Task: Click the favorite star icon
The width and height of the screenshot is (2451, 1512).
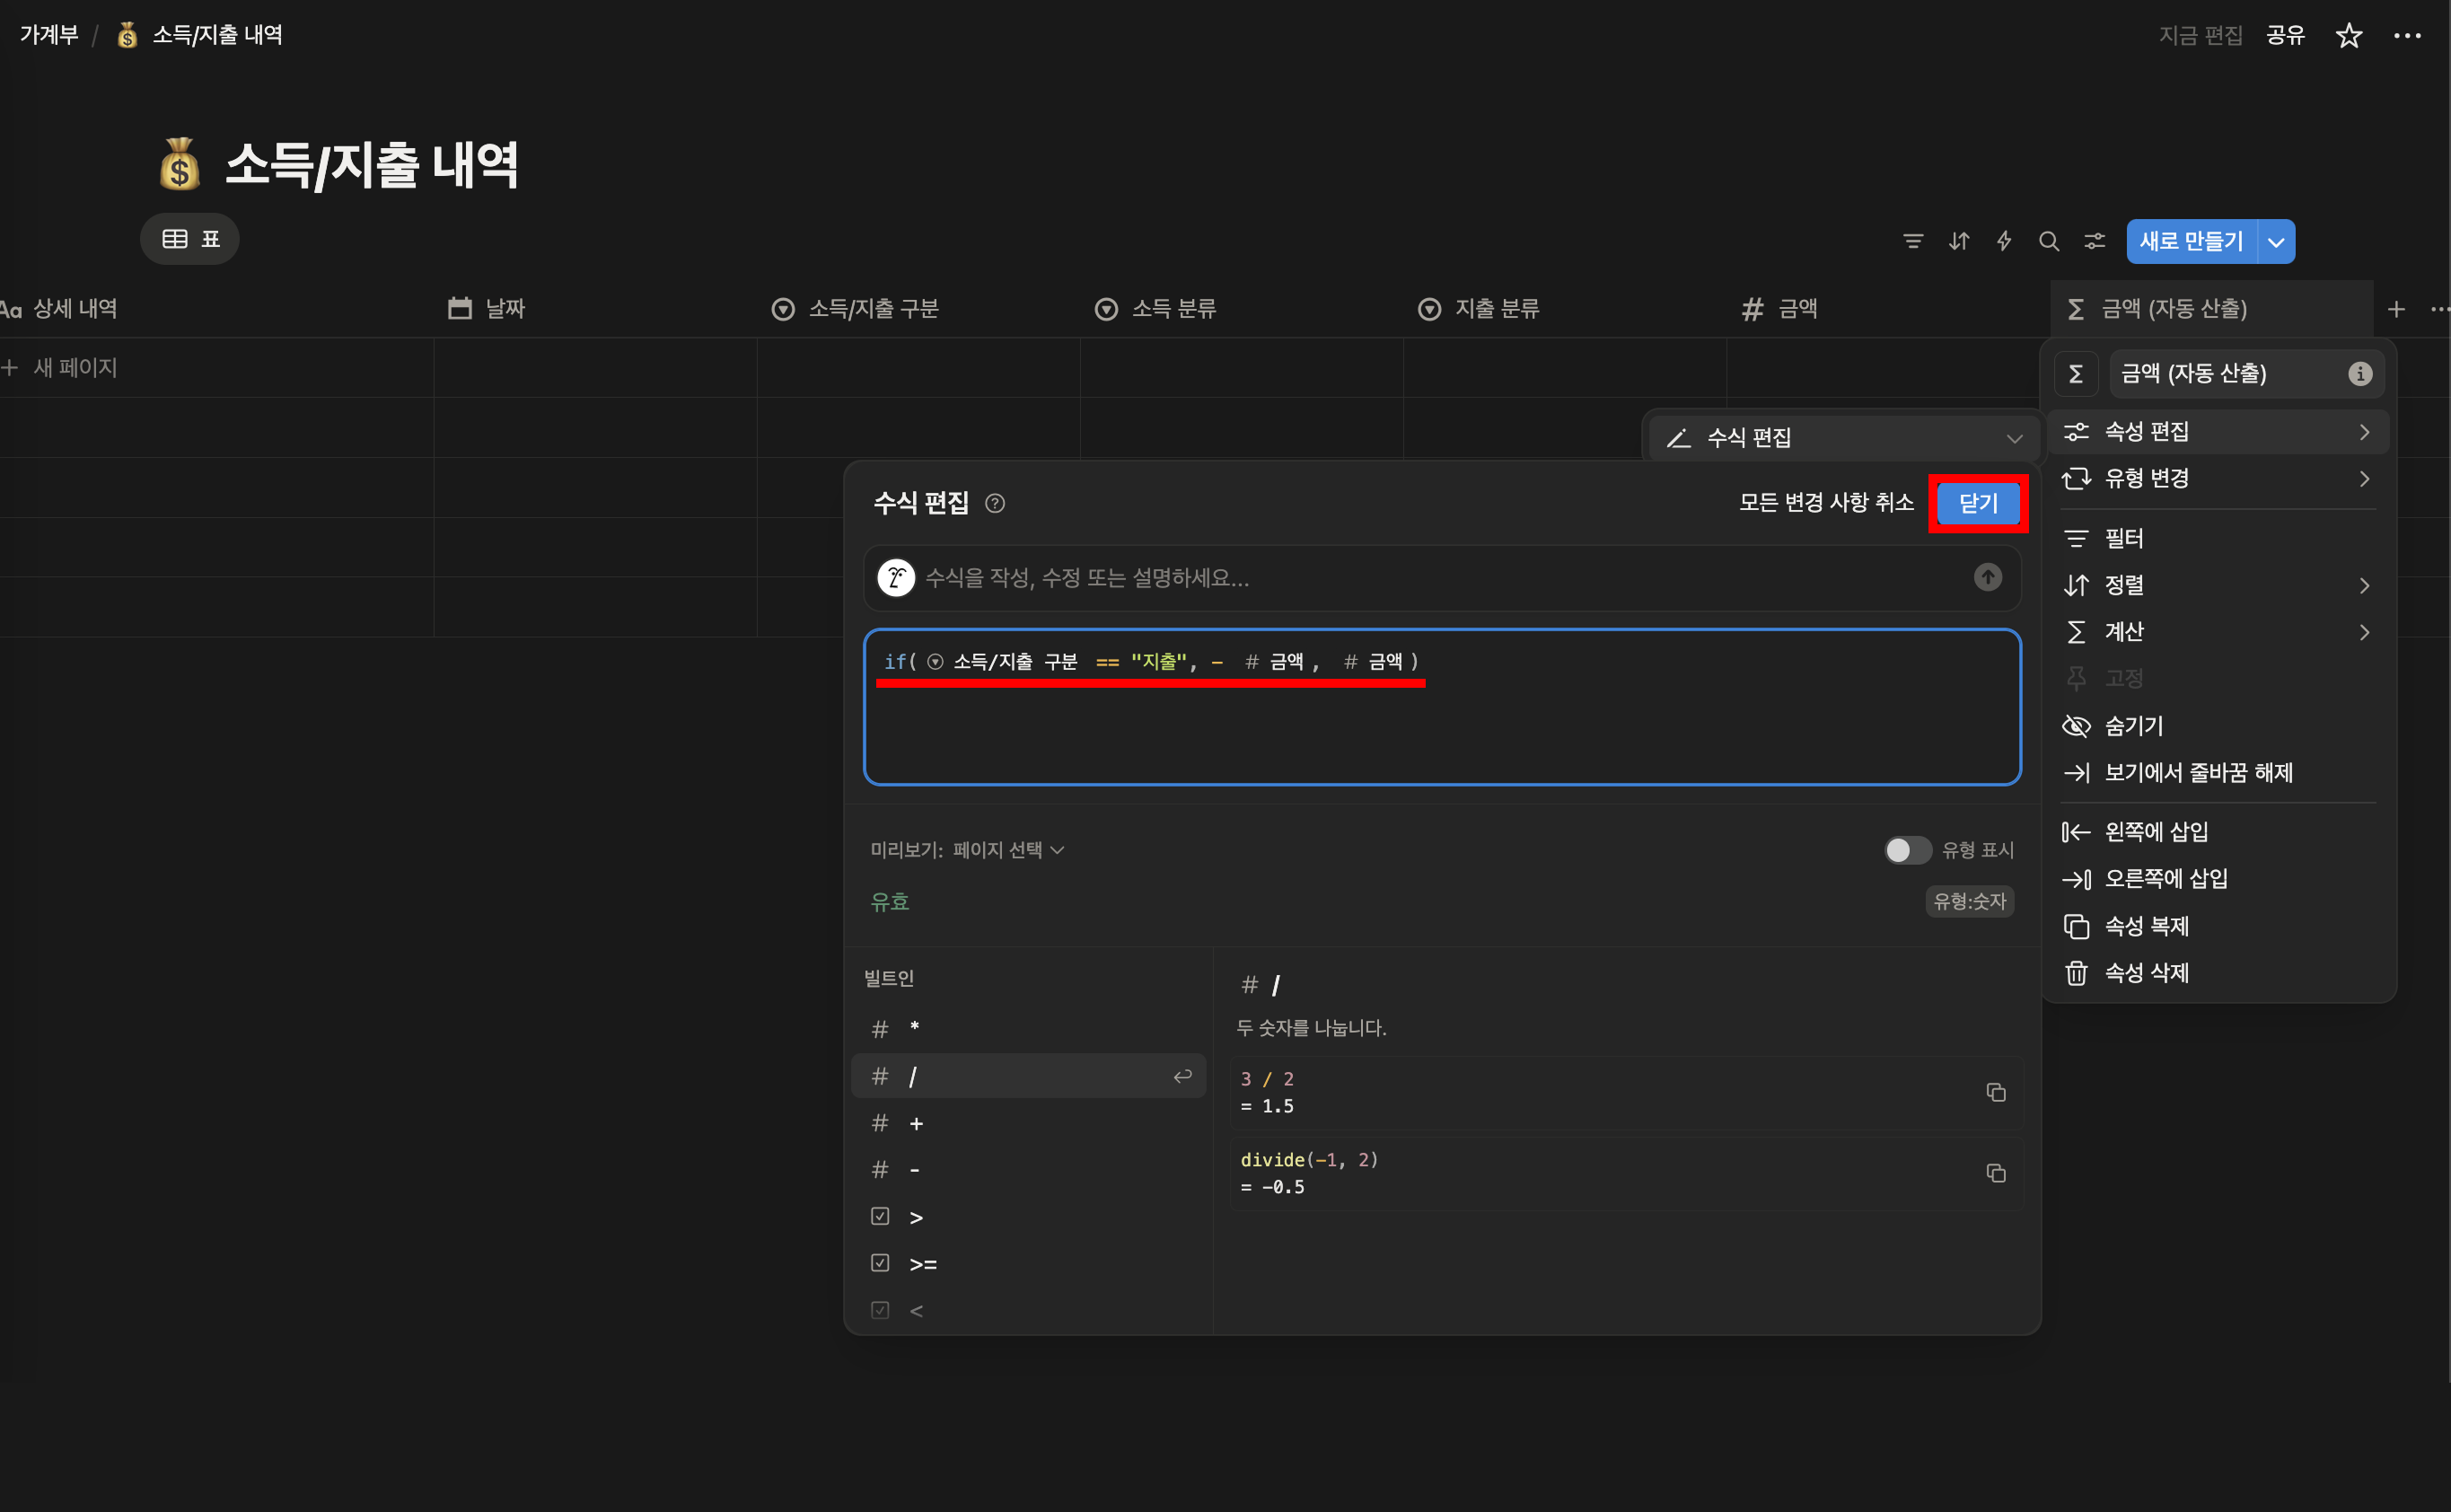Action: (2348, 36)
